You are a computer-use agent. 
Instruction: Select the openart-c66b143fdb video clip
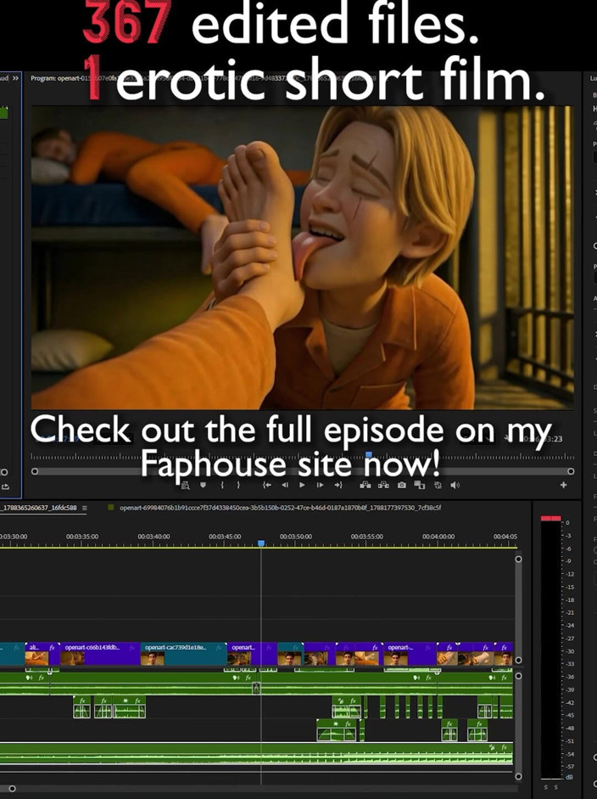[x=100, y=654]
